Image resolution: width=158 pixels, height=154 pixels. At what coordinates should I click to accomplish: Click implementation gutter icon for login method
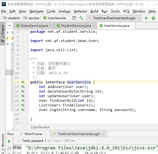click(23, 110)
